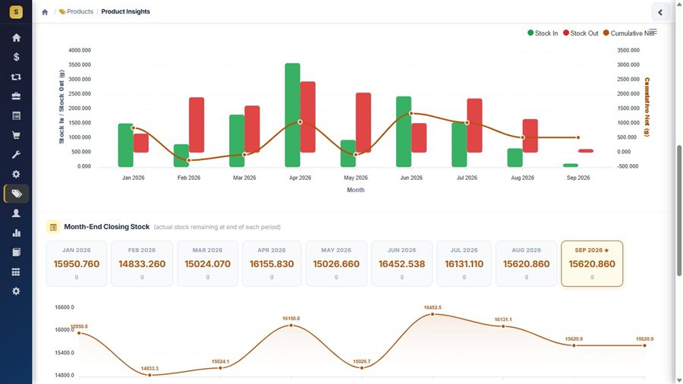683x384 pixels.
Task: Open the upper gear sidebar icon
Action: point(16,174)
